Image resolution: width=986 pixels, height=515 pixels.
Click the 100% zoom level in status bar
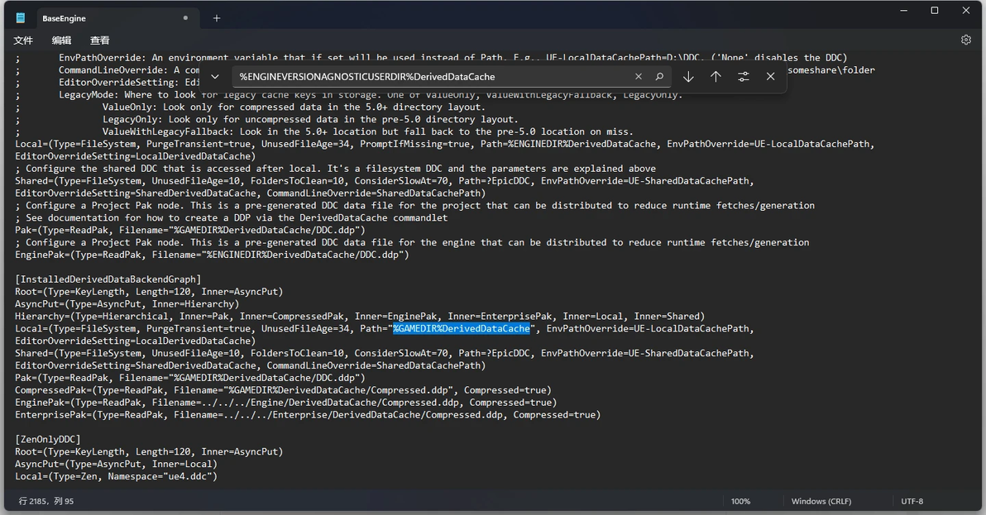click(741, 501)
